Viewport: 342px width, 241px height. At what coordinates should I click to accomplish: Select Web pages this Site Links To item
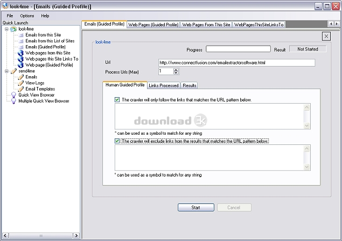click(52, 59)
